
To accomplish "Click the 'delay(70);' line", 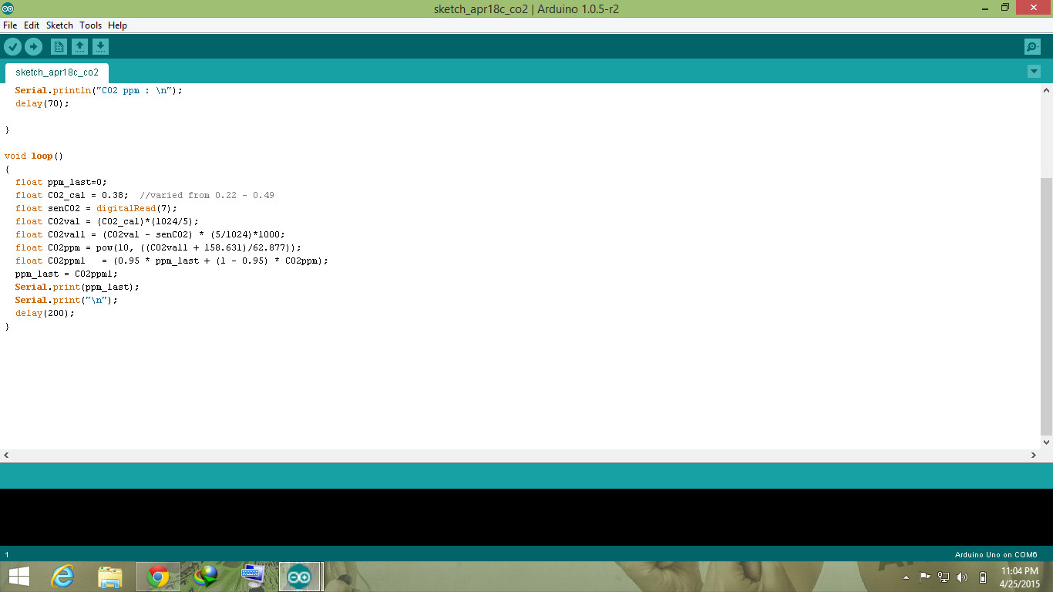I will pos(42,103).
